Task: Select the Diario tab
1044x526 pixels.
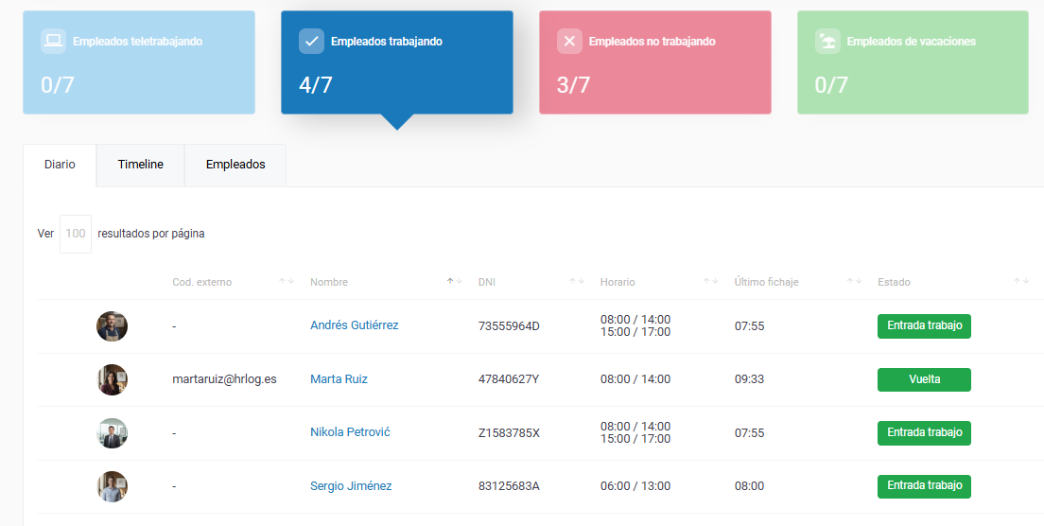Action: click(x=60, y=165)
